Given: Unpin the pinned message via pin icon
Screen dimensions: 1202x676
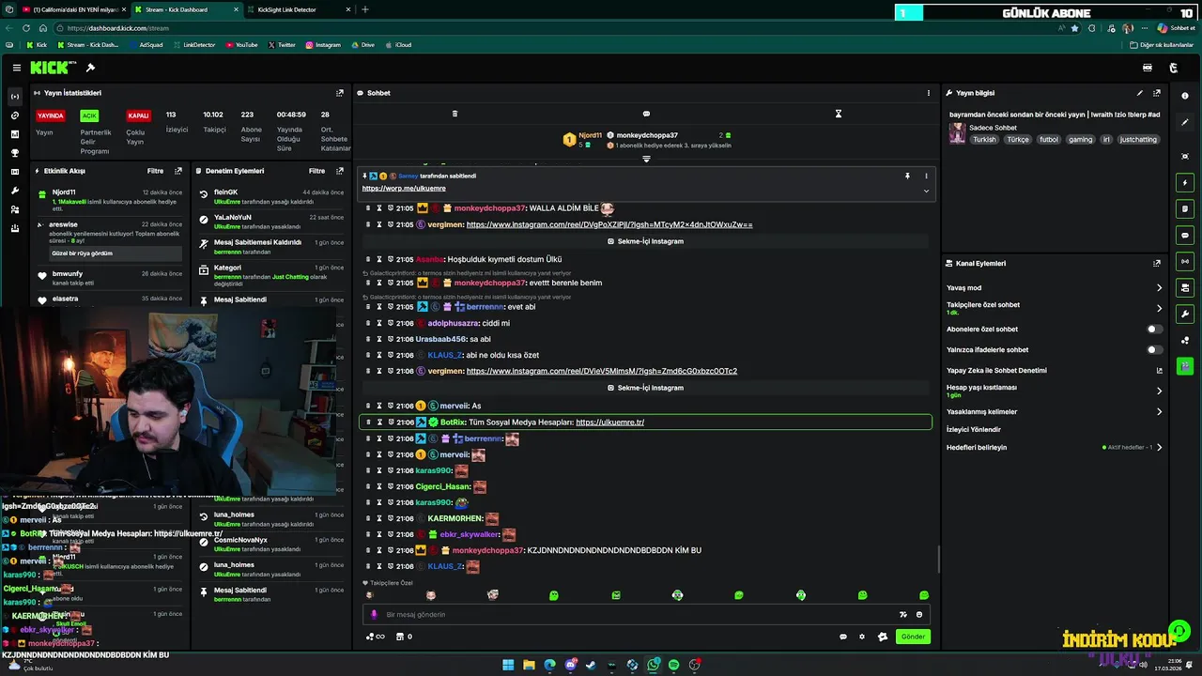Looking at the screenshot, I should (x=907, y=176).
